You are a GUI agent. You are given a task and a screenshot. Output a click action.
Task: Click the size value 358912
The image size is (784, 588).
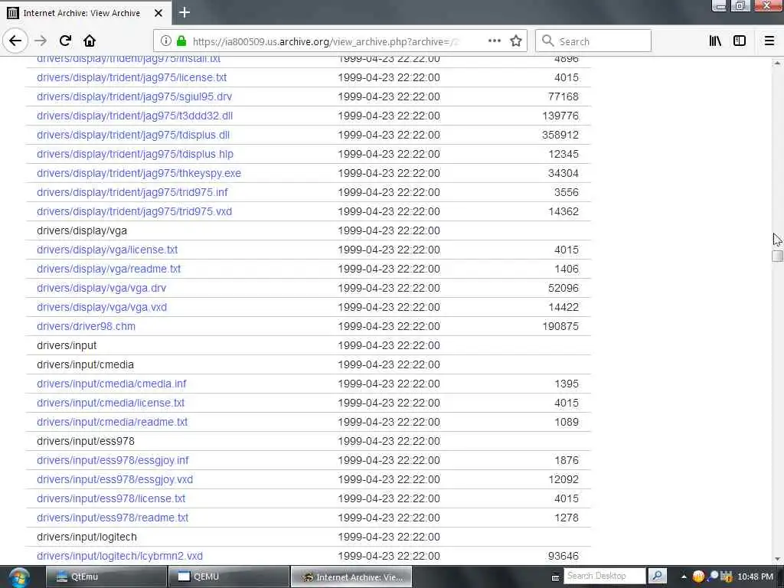click(560, 135)
